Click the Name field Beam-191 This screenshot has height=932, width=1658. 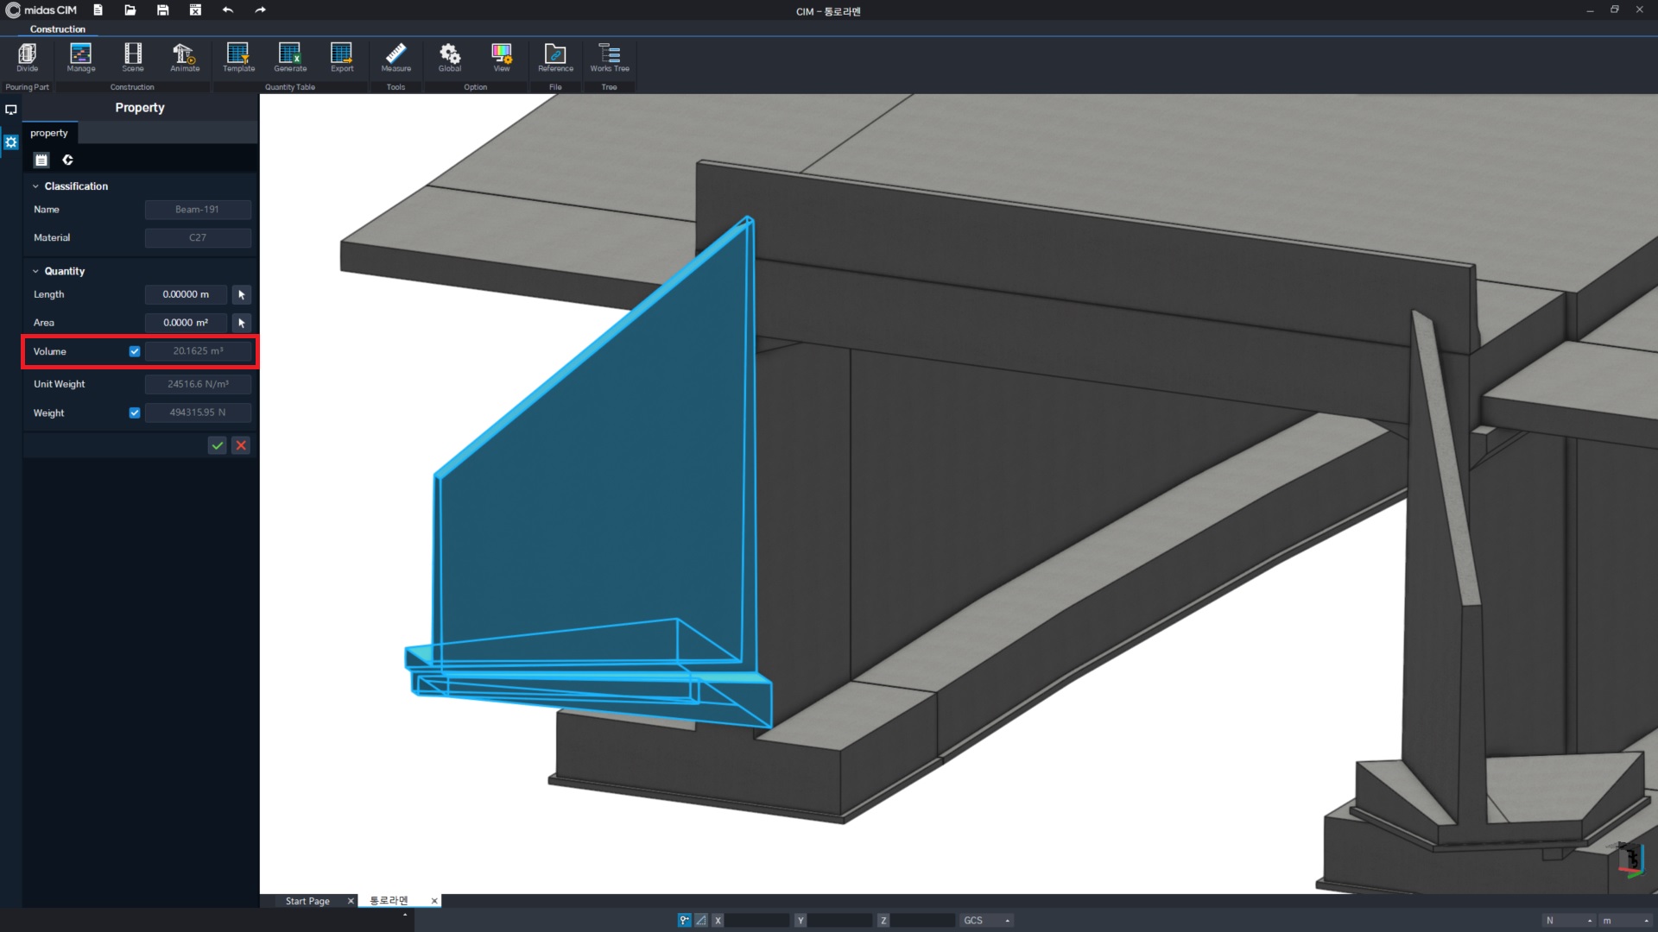click(x=197, y=210)
